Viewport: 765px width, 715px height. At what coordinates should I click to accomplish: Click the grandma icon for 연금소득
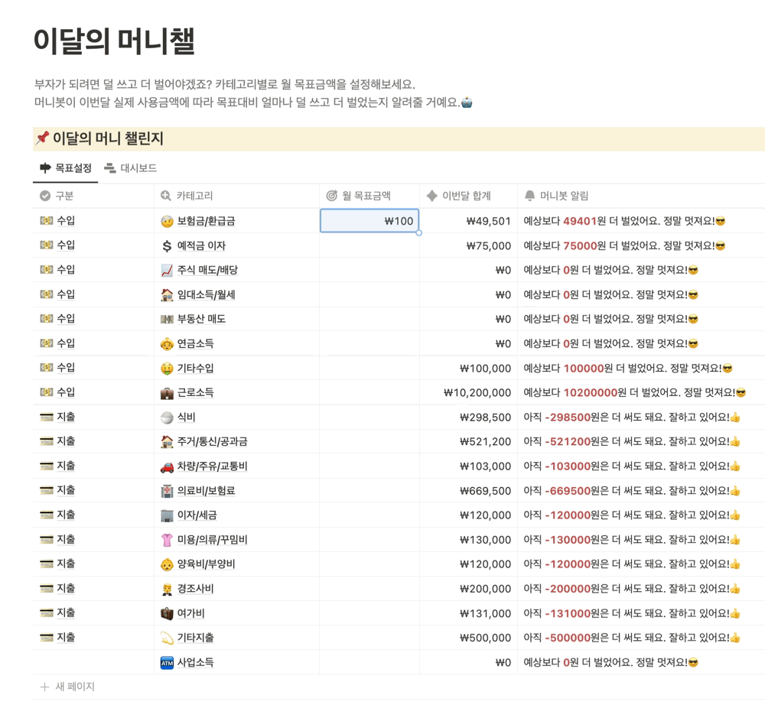tap(167, 344)
